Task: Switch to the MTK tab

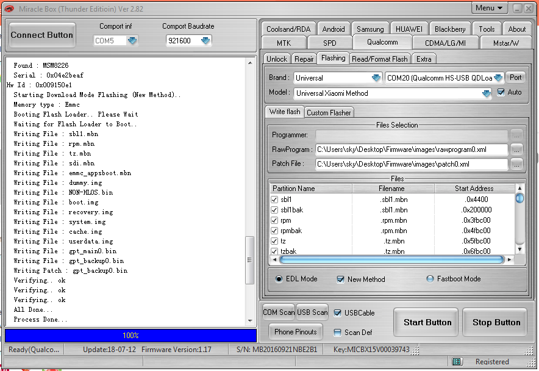Action: 284,43
